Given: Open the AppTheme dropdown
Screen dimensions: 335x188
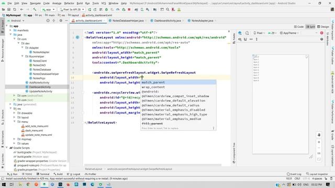Looking at the screenshot, I should tap(289, 33).
